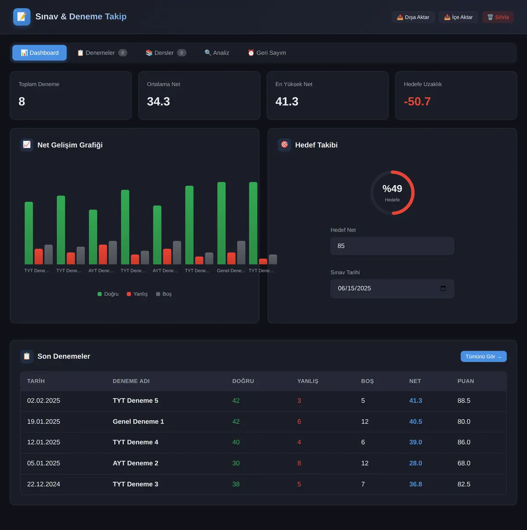Viewport: 527px width, 530px height.
Task: Click the chart icon beside Net Gelişim Grafiği
Action: coord(27,144)
